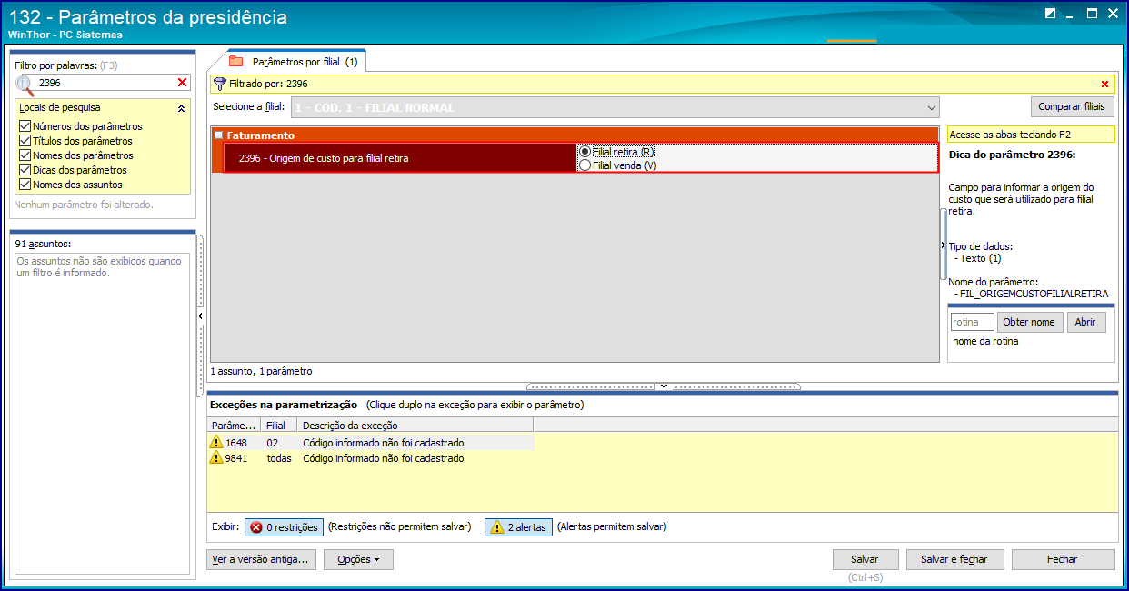The width and height of the screenshot is (1129, 591).
Task: Click '91 assuntos:' label
Action: point(44,244)
